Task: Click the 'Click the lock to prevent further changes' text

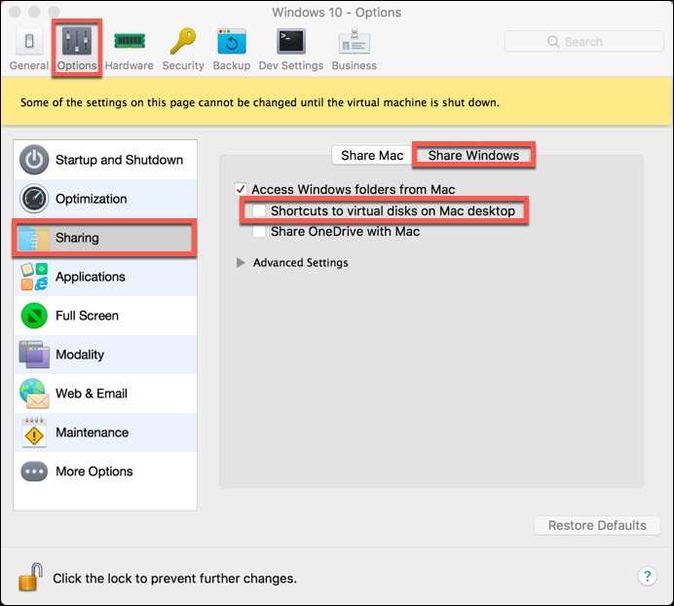Action: pos(174,579)
